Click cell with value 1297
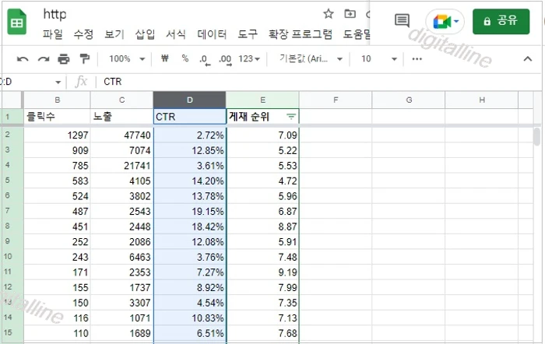 pyautogui.click(x=58, y=135)
